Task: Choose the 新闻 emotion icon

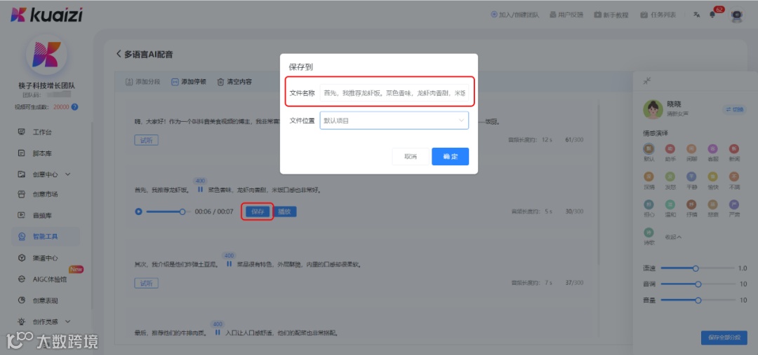Action: tap(734, 149)
